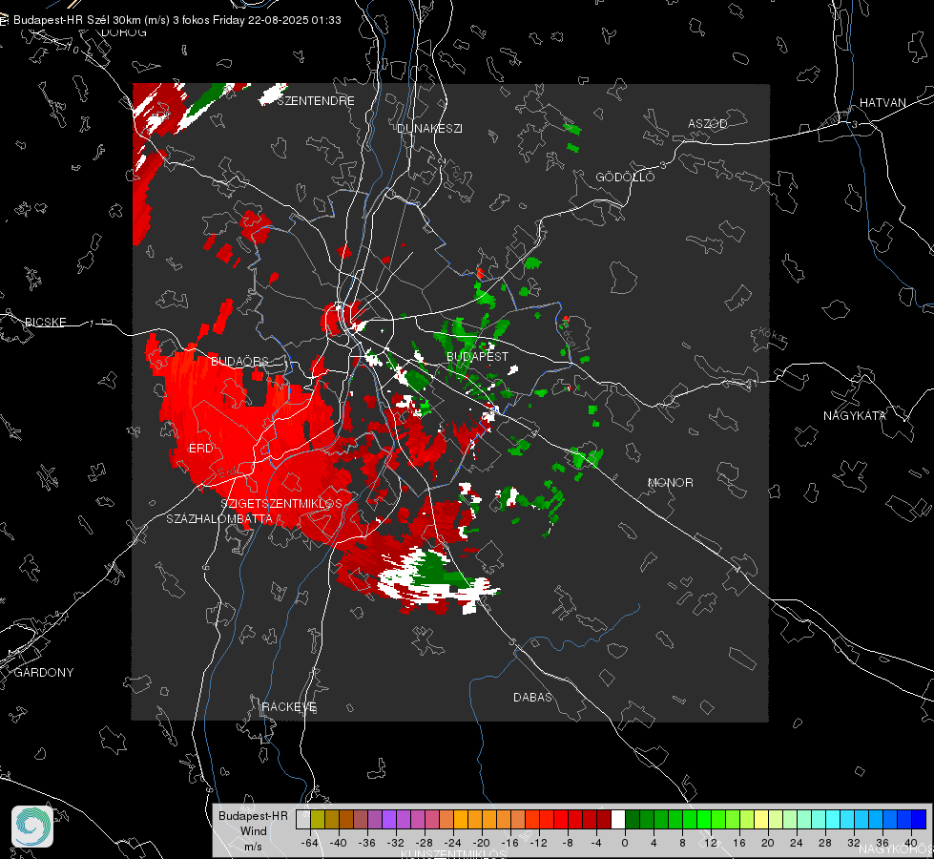This screenshot has width=934, height=859.
Task: Click the yellow legend swatch above 20
Action: coord(761,819)
